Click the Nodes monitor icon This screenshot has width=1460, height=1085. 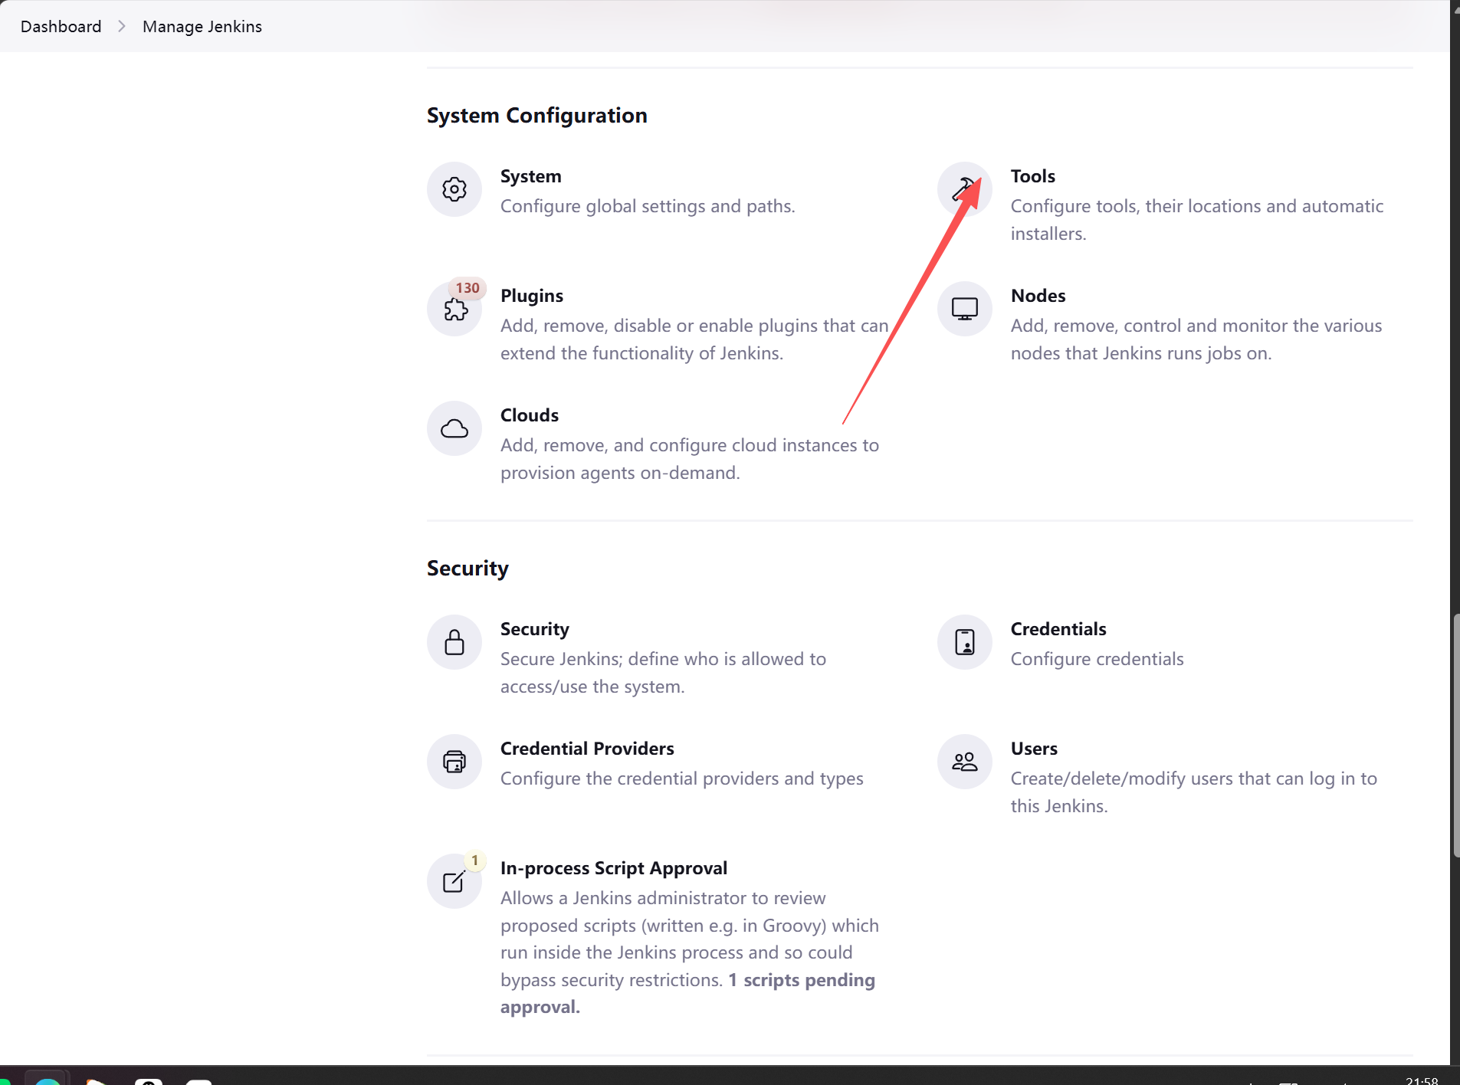(x=965, y=309)
